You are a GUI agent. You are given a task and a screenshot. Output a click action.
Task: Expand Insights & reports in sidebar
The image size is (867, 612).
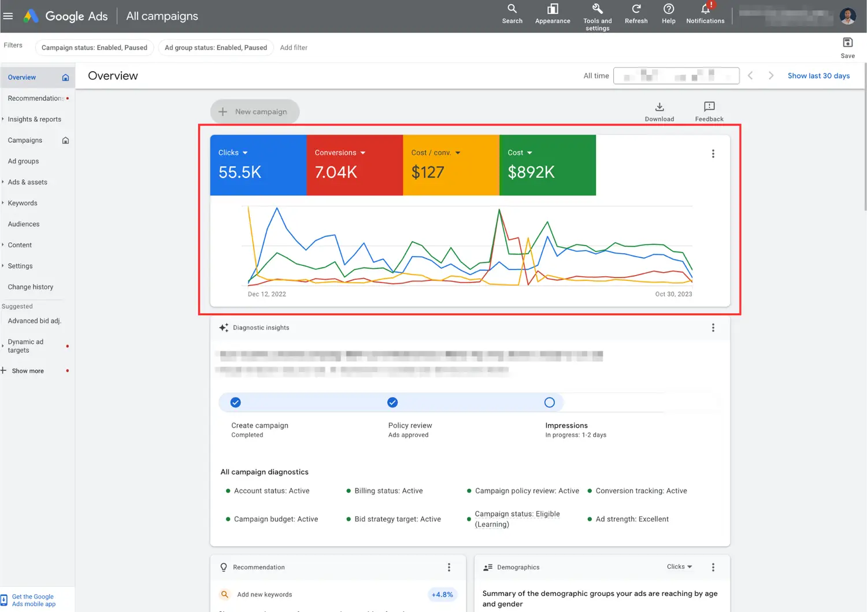tap(34, 120)
